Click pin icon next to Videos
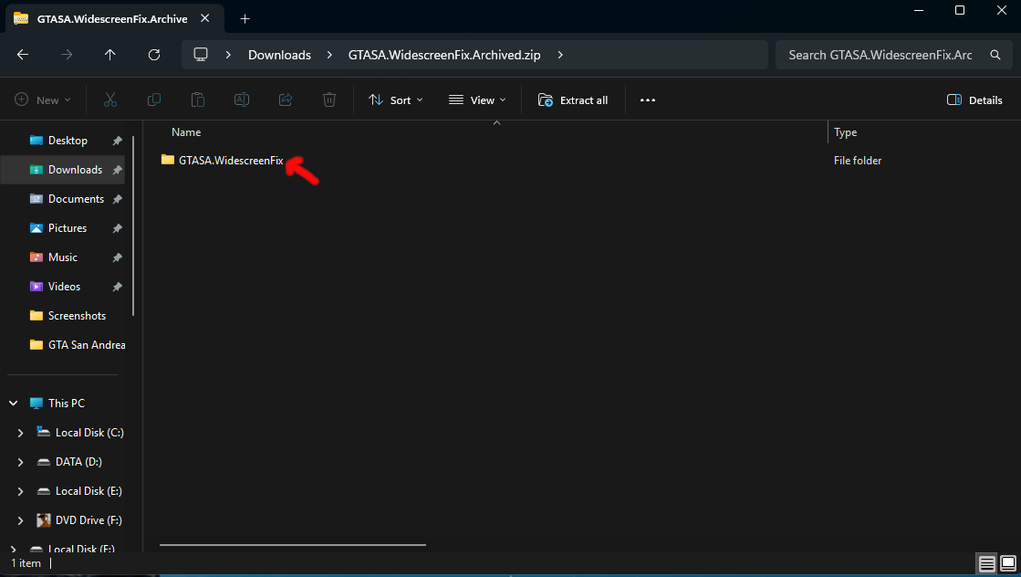1021x577 pixels. point(117,287)
